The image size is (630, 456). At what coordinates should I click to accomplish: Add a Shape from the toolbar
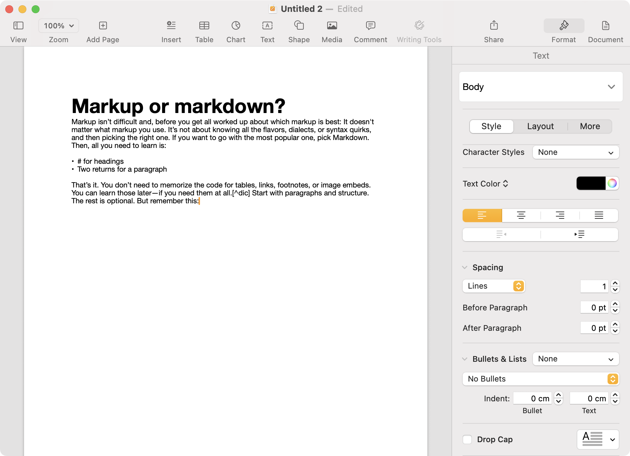click(299, 26)
